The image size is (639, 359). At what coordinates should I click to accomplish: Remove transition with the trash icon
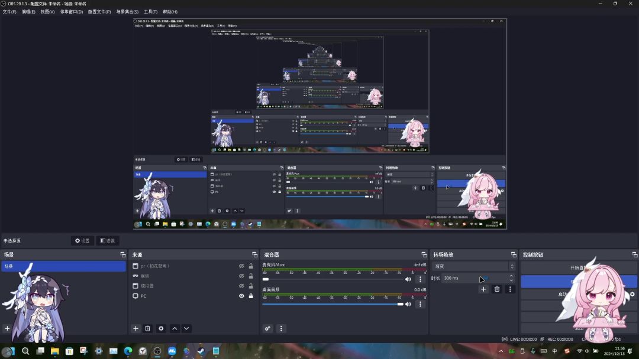tap(497, 289)
